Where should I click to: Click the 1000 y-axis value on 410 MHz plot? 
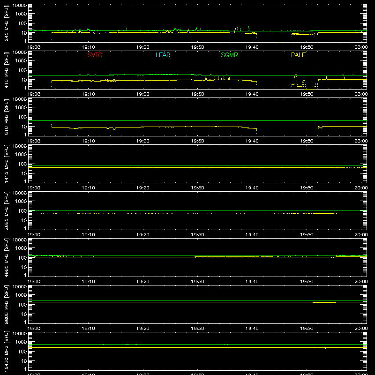click(x=21, y=60)
